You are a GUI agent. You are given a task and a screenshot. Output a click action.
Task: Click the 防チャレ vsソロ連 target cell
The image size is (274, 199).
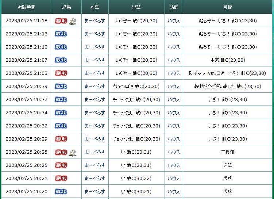(x=228, y=73)
